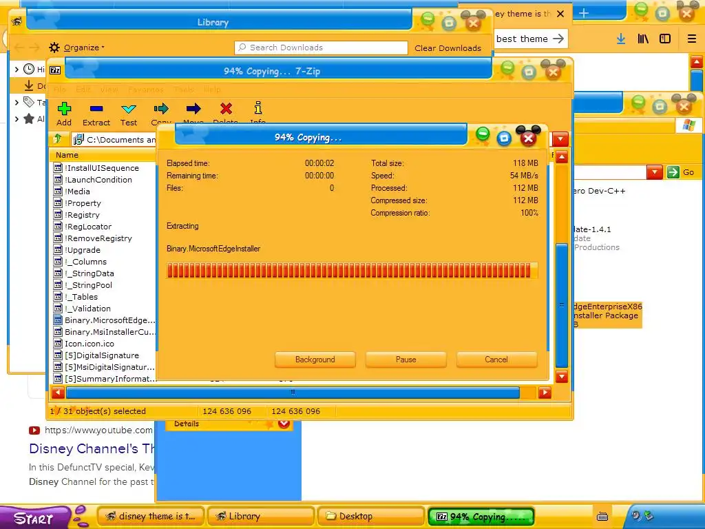
Task: Click Clear Downloads button
Action: tap(448, 48)
